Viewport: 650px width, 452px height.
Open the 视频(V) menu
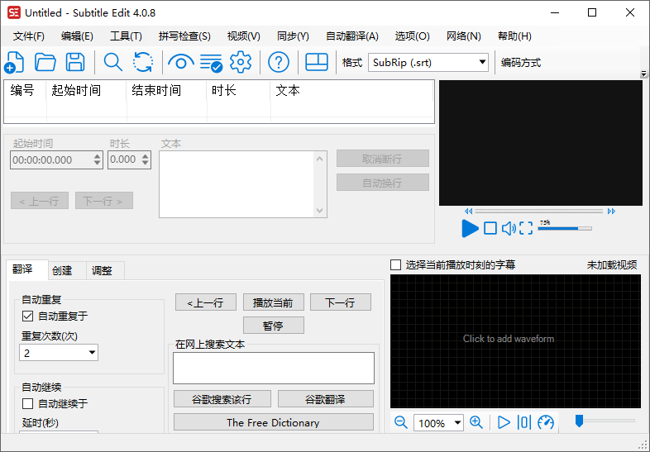click(244, 36)
